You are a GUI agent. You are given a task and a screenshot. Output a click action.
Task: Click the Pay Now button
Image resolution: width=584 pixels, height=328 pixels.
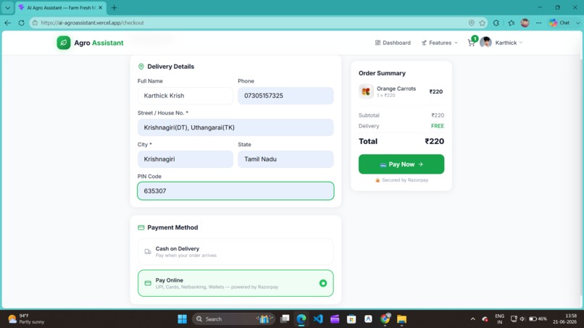401,164
